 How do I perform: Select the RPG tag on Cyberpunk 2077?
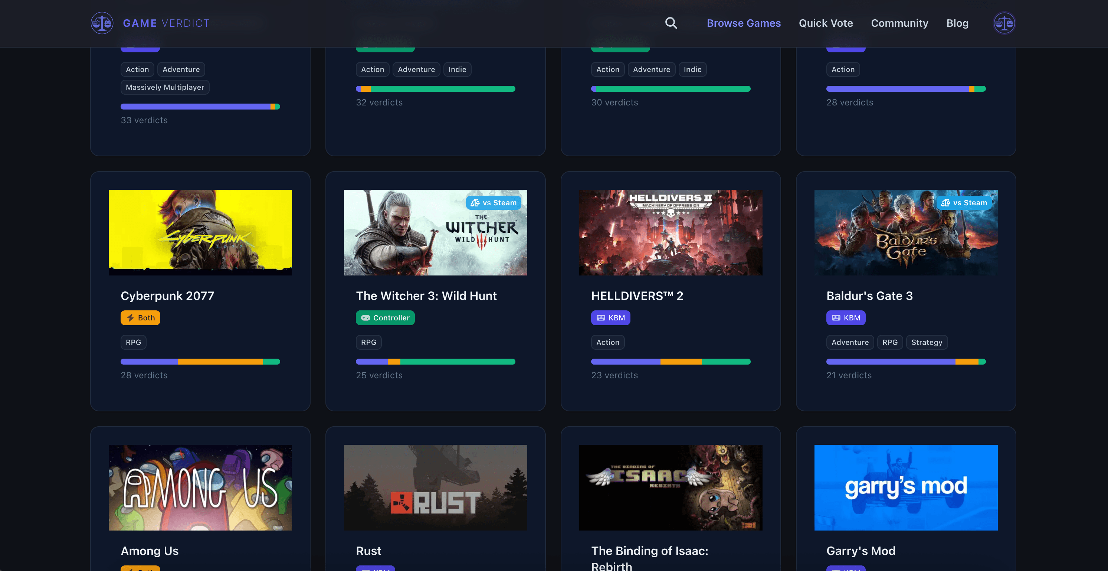(133, 342)
